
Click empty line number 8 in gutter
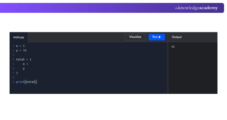(x=13, y=78)
